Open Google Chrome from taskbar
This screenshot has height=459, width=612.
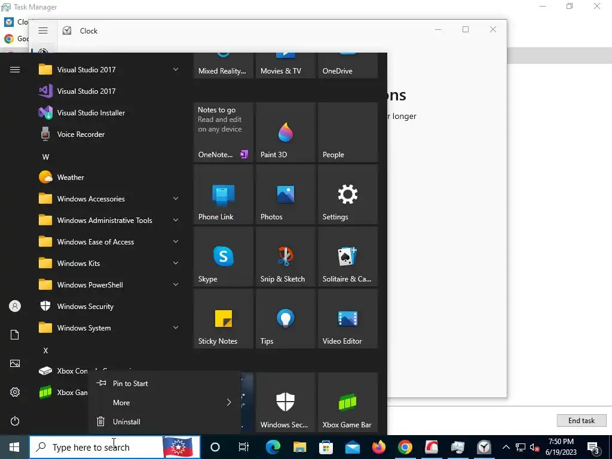(405, 447)
